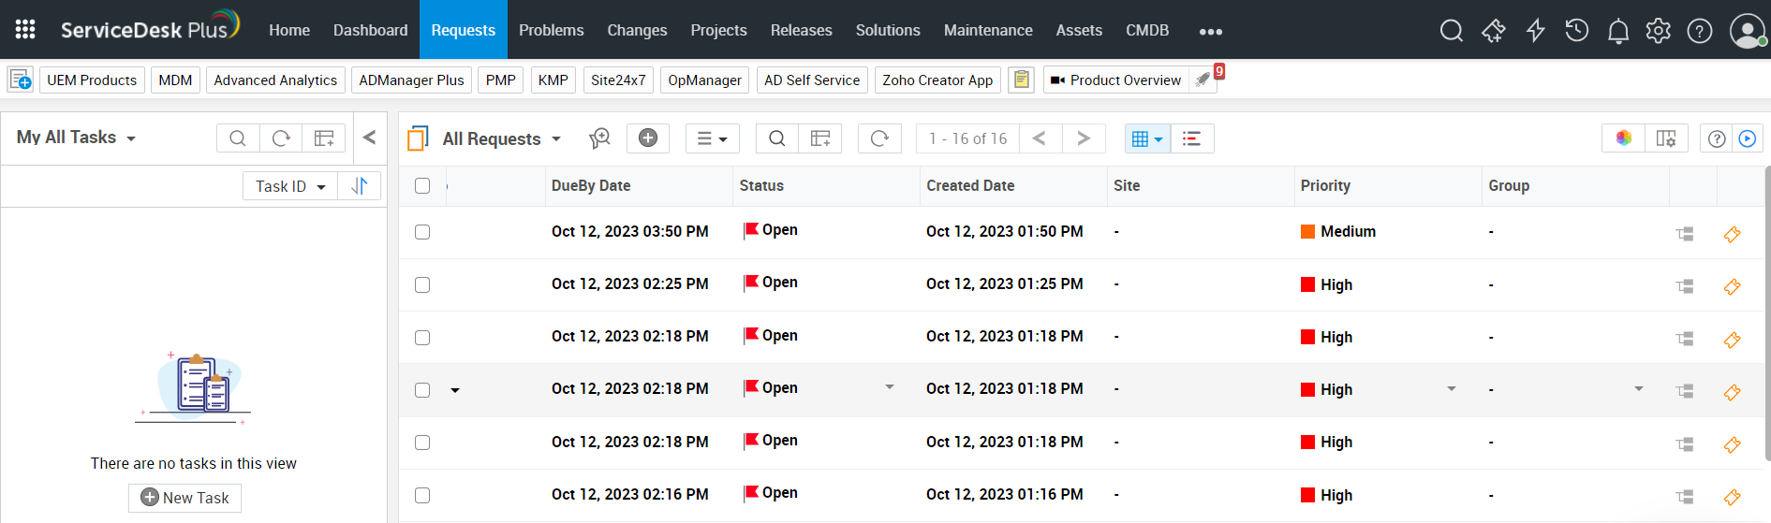Click the New Task button
Screen dimensions: 1771x523
[x=184, y=498]
